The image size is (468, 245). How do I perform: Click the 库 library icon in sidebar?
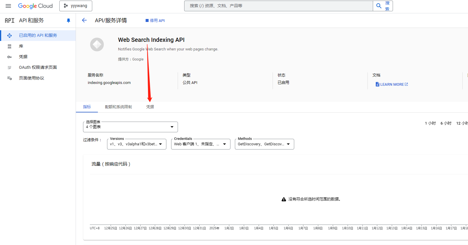tap(9, 46)
